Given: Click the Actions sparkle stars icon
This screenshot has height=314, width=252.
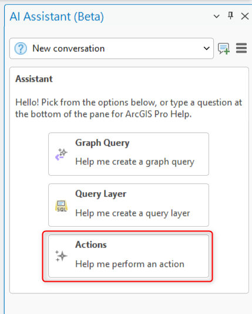Looking at the screenshot, I should pos(61,256).
